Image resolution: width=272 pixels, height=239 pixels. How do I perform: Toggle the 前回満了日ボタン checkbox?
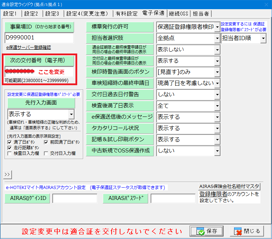(x=46, y=142)
